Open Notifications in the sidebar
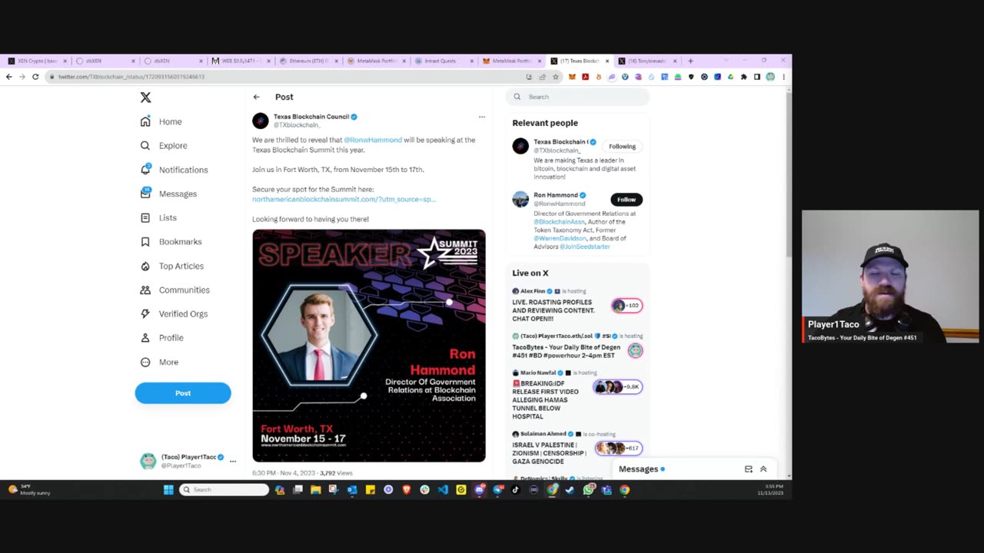The height and width of the screenshot is (553, 984). [174, 170]
